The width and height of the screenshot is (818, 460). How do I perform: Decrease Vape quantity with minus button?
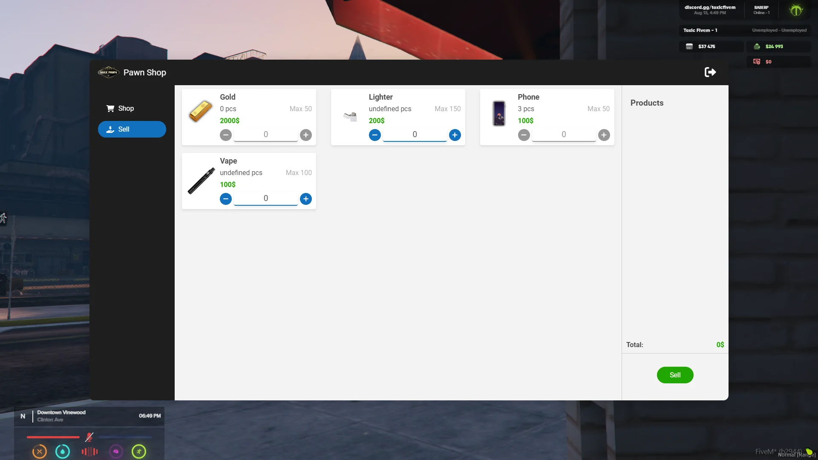[x=225, y=199]
